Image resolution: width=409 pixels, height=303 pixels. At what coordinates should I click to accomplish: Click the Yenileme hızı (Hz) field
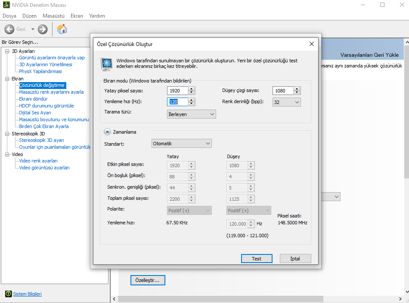(x=178, y=102)
